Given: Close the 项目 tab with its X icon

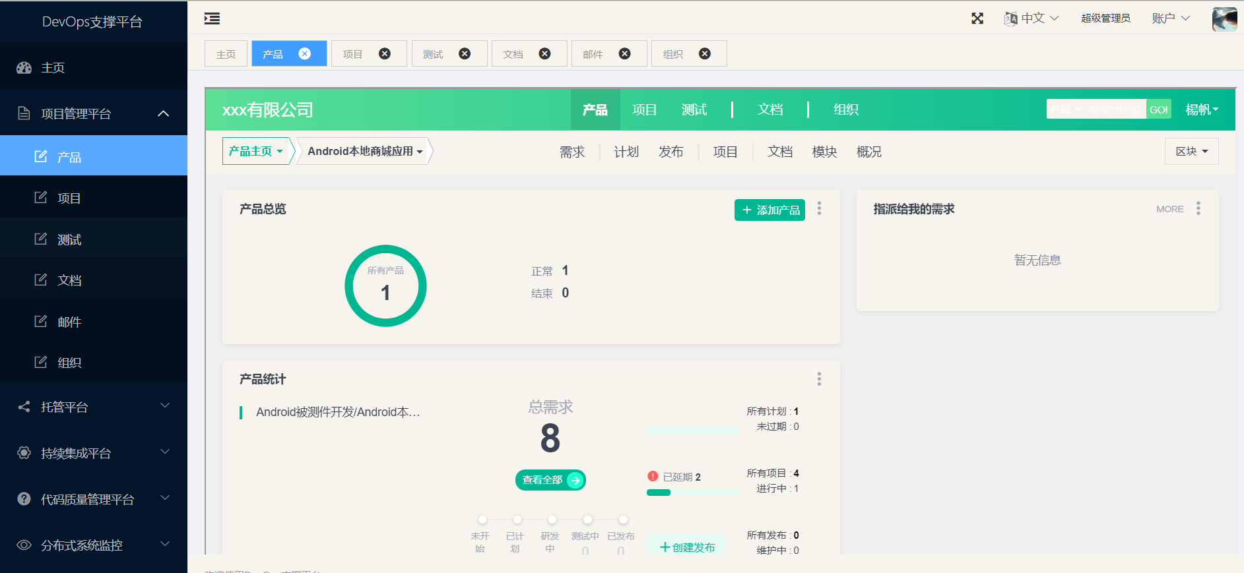Looking at the screenshot, I should tap(385, 53).
